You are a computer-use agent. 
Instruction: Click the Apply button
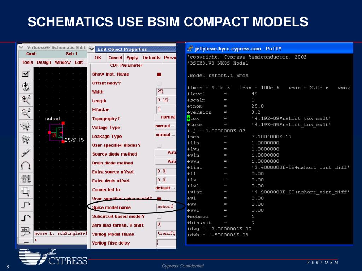[x=132, y=58]
